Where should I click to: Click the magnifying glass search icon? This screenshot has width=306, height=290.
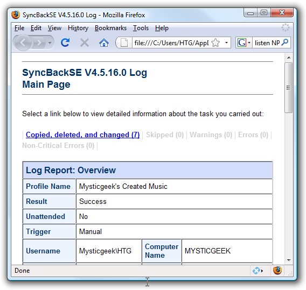(285, 42)
